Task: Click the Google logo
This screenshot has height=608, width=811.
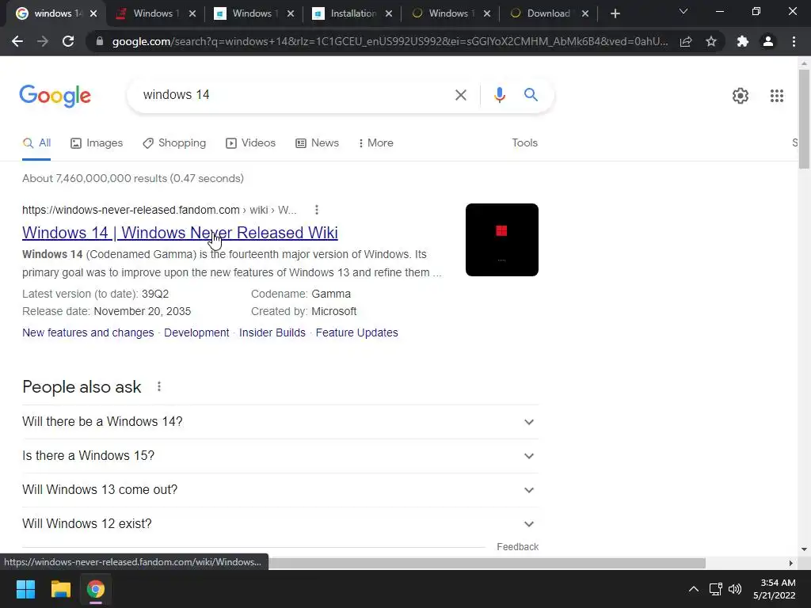Action: (x=55, y=96)
